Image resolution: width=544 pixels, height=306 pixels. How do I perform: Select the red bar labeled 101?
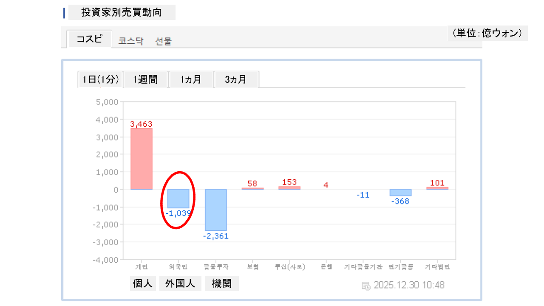click(437, 188)
